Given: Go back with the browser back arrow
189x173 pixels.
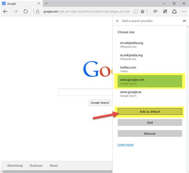Looking at the screenshot, I should pyautogui.click(x=5, y=12).
